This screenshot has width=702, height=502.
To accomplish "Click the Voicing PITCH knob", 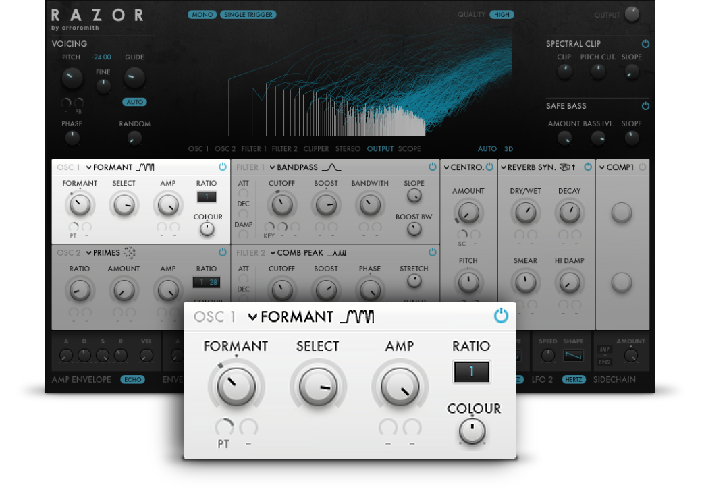I will coord(72,78).
